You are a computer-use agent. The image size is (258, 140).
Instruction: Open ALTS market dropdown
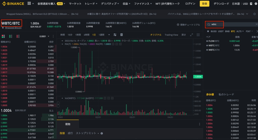coord(240,31)
